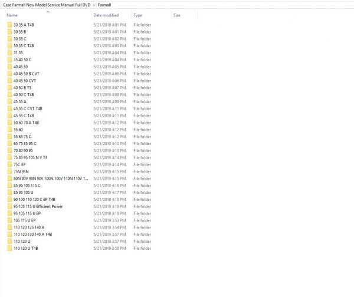Click folder icon of 90 100 110 120 C EP T4B
354x297 pixels.
9,200
